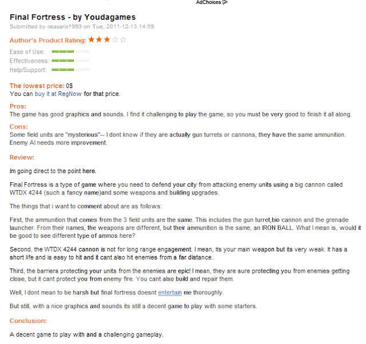This screenshot has height=344, width=366.
Task: Click the Ease of Use rating bar
Action: 70,51
